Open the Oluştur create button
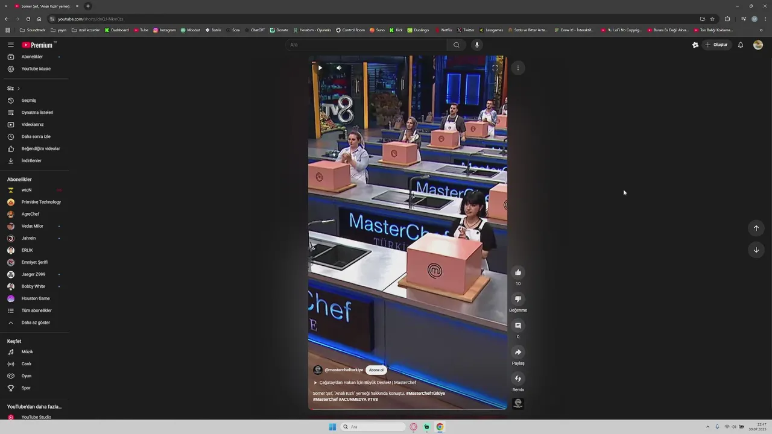Screen dimensions: 772x434 pos(717,45)
